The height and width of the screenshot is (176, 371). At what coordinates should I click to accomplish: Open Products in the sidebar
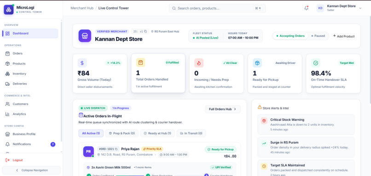coord(30,63)
